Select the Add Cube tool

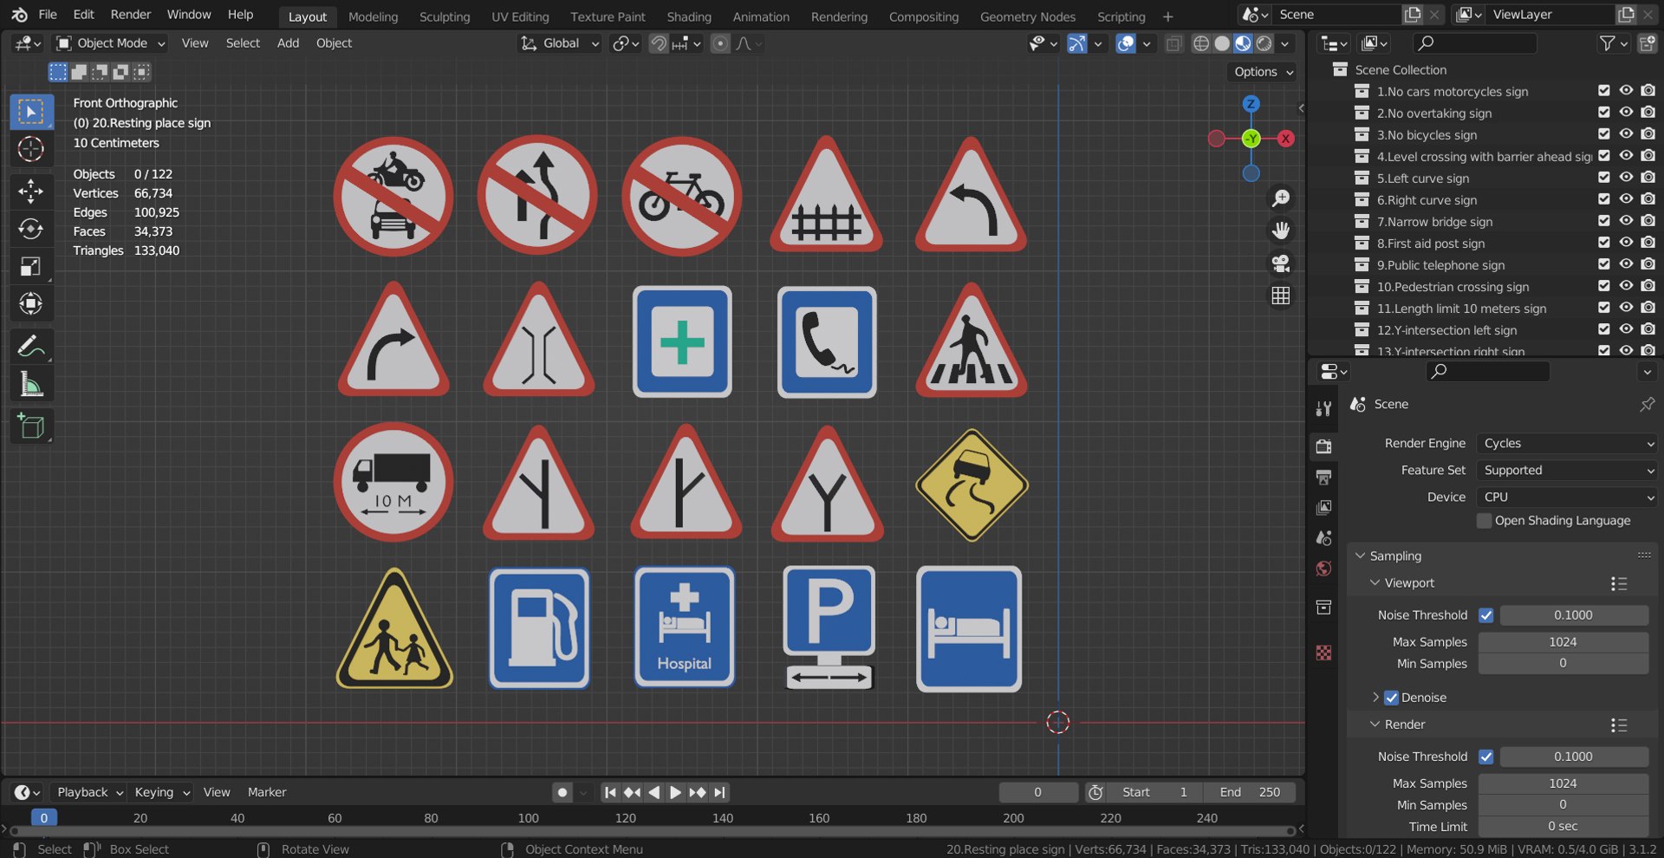point(31,426)
